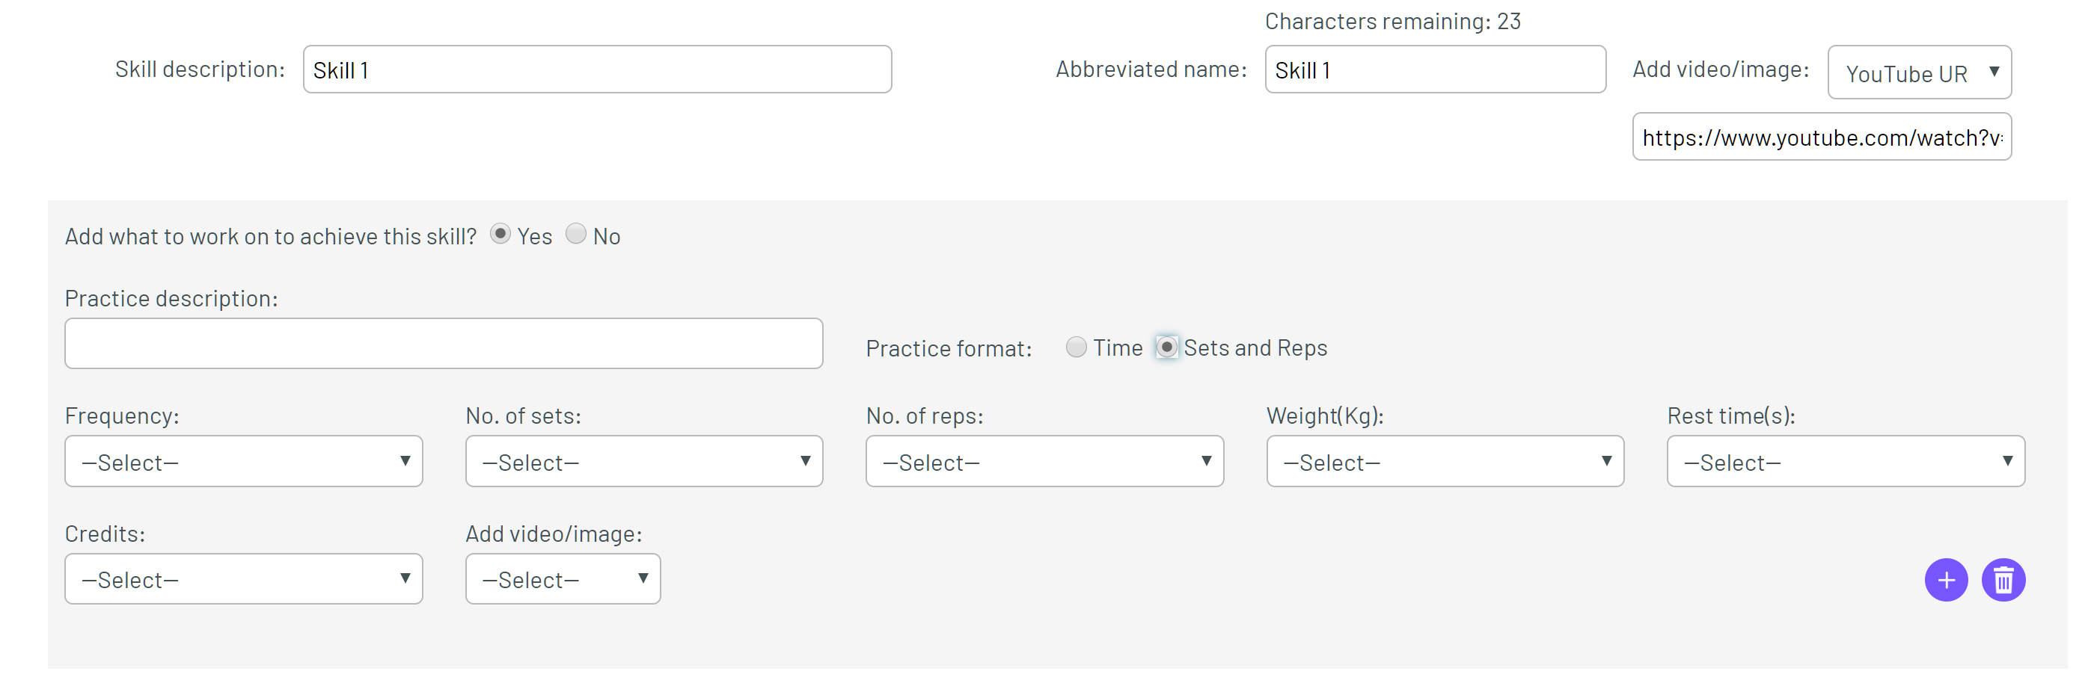Screen dimensions: 2091x686
Task: Choose Sets and Reps practice format
Action: point(1166,347)
